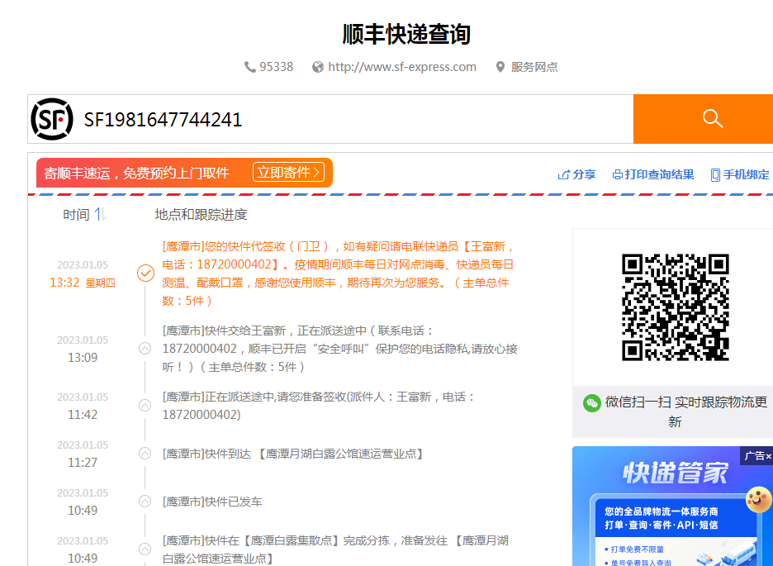Click the SF Express logo icon
The image size is (773, 566).
[x=52, y=119]
